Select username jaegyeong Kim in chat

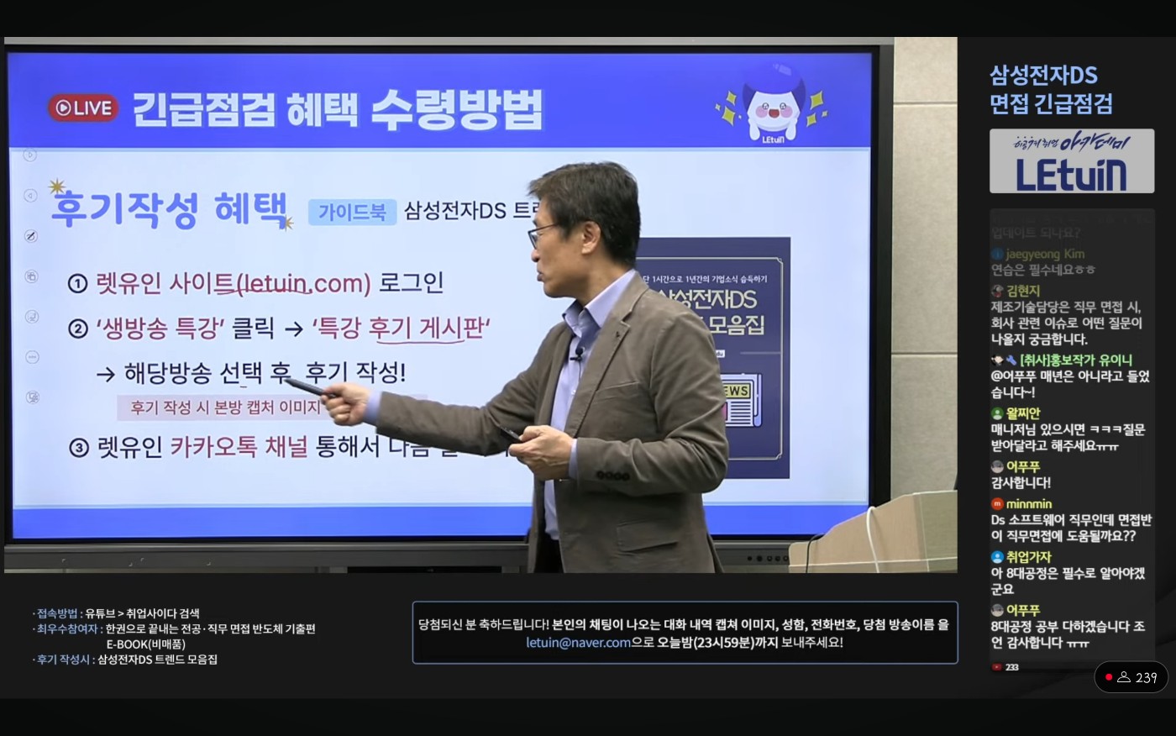click(x=1045, y=254)
